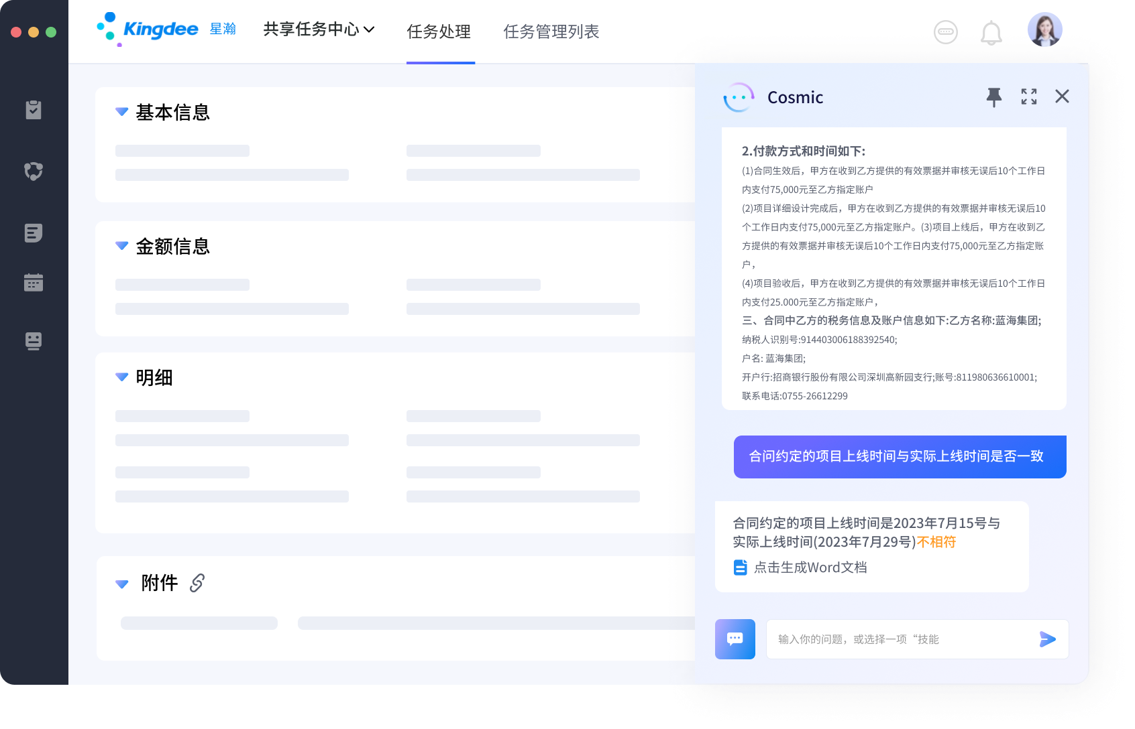Collapse the 明细 section

[x=122, y=377]
